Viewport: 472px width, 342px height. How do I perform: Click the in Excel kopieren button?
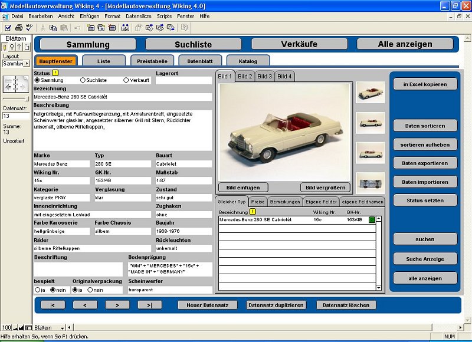425,84
